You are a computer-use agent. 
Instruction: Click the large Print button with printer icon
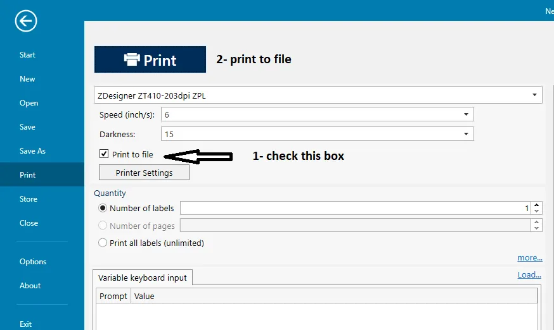click(150, 59)
